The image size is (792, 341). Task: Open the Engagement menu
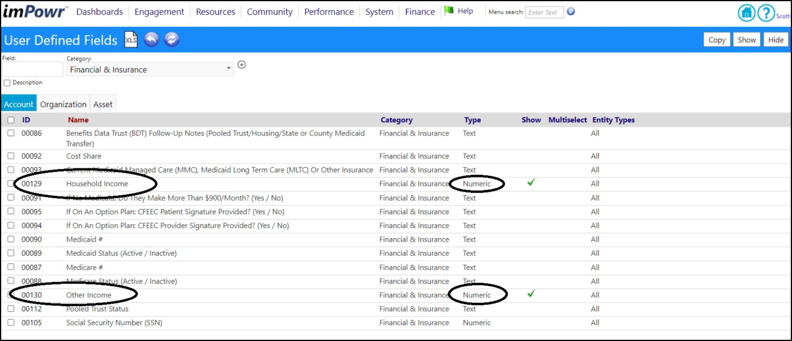coord(159,11)
